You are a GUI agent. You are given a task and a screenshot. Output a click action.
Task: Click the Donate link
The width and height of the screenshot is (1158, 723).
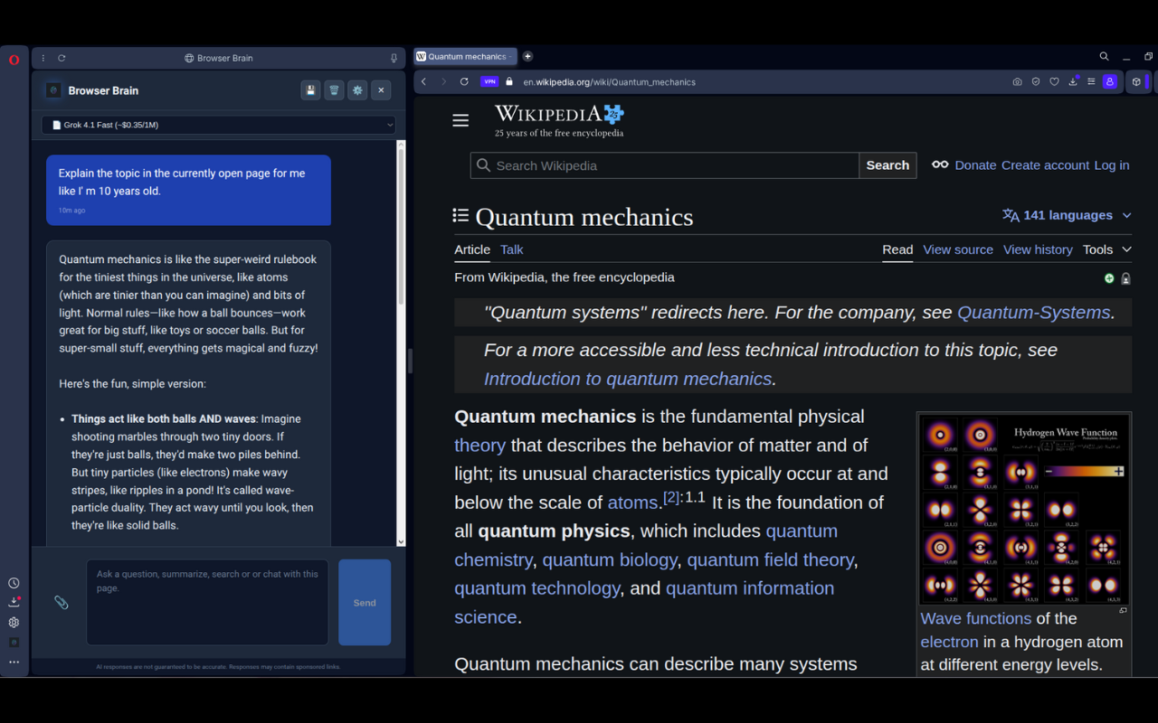(975, 165)
